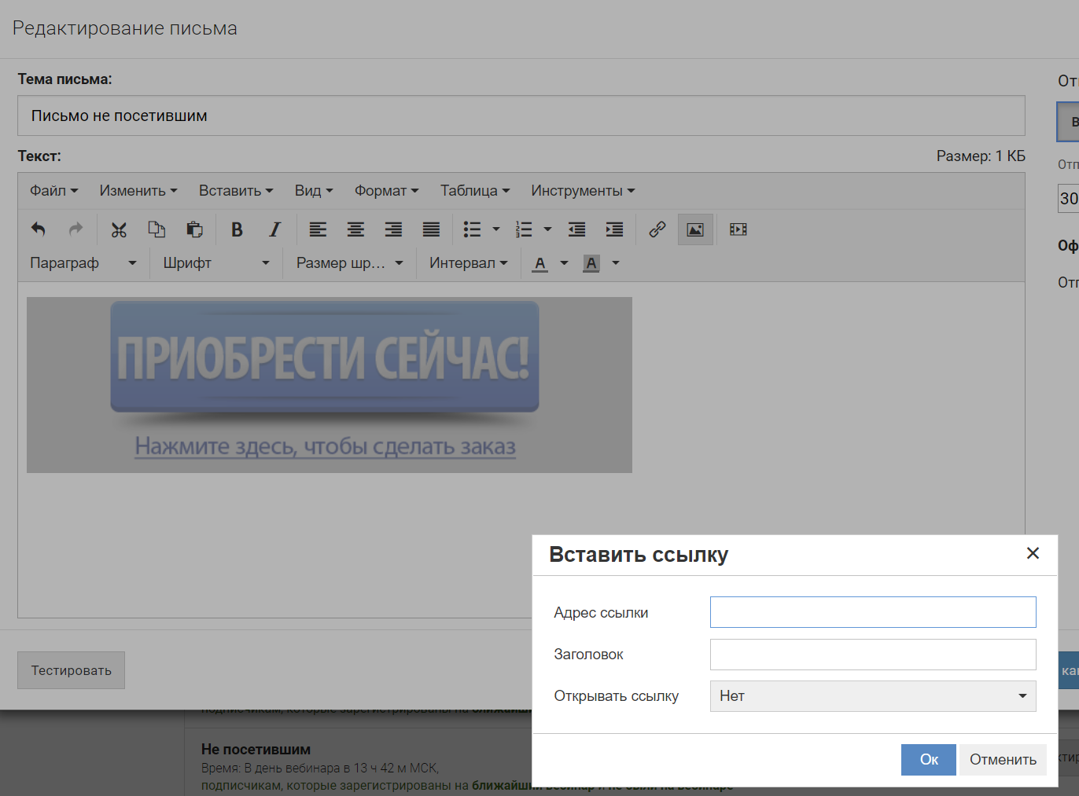1079x796 pixels.
Task: Toggle Italic formatting
Action: 274,229
